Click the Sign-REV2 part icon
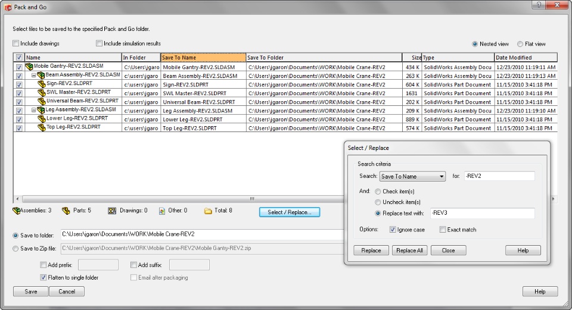The width and height of the screenshot is (572, 310). [42, 84]
